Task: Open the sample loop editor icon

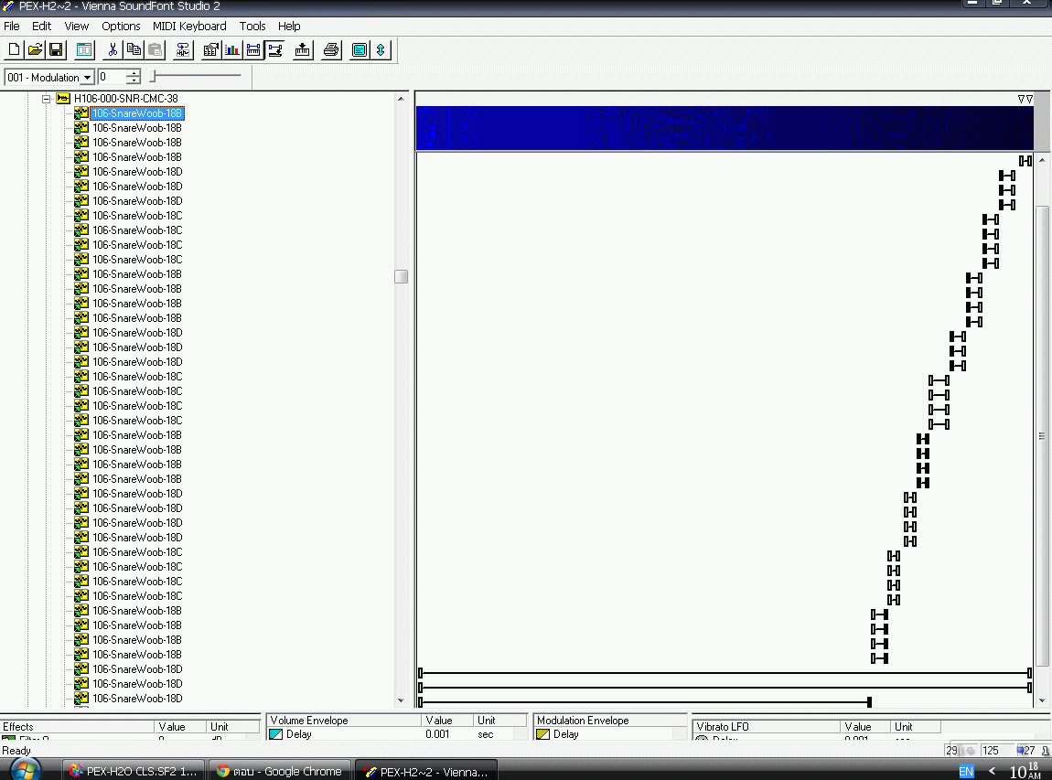Action: pos(182,49)
